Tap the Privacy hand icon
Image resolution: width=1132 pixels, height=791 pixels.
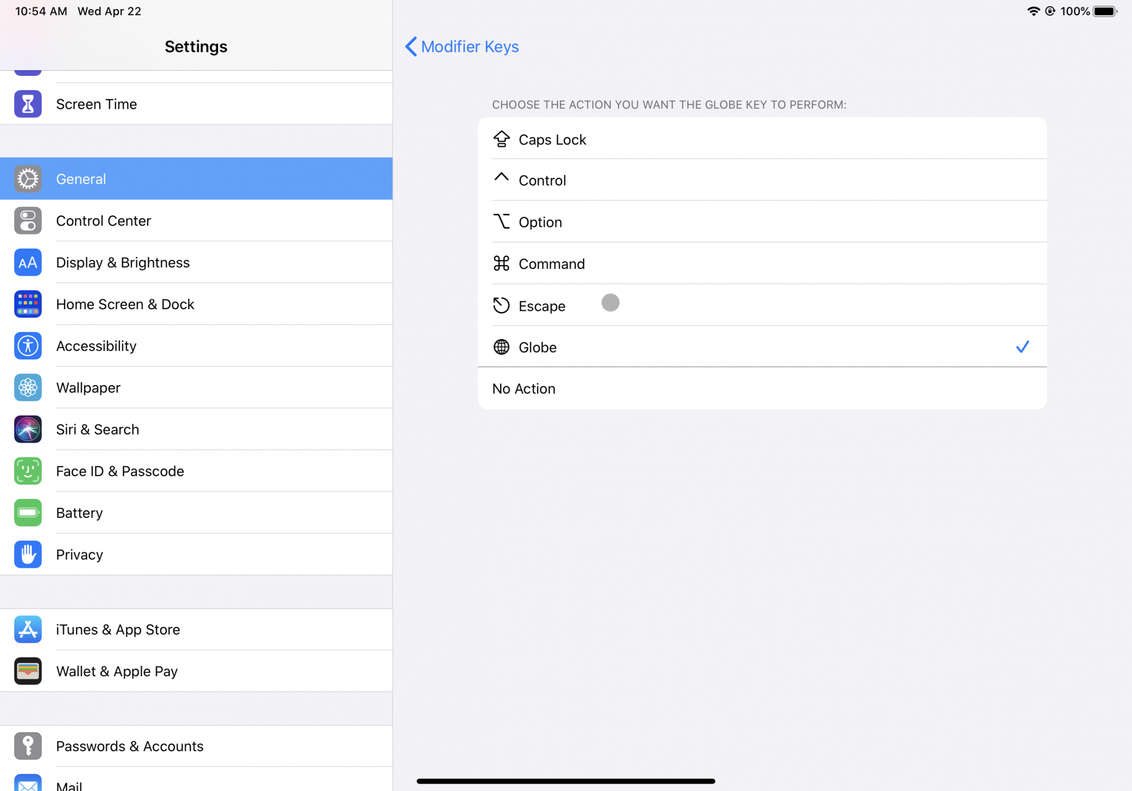pyautogui.click(x=28, y=554)
